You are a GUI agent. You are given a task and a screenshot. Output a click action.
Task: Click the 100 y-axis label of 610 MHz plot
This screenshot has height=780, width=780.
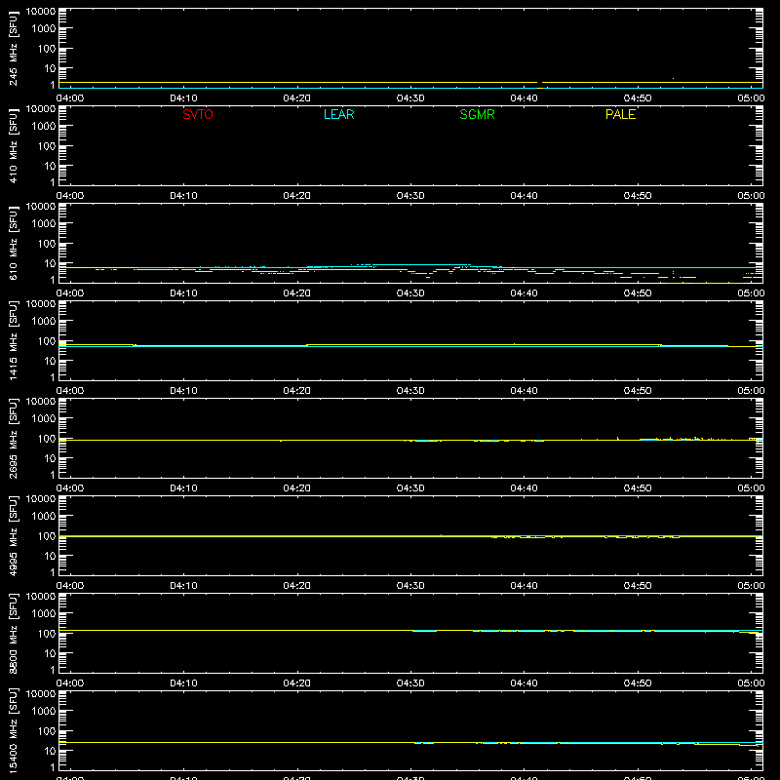coord(47,243)
